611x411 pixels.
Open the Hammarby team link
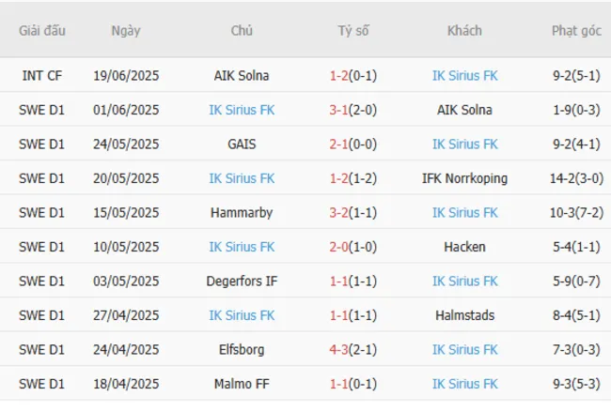click(242, 213)
